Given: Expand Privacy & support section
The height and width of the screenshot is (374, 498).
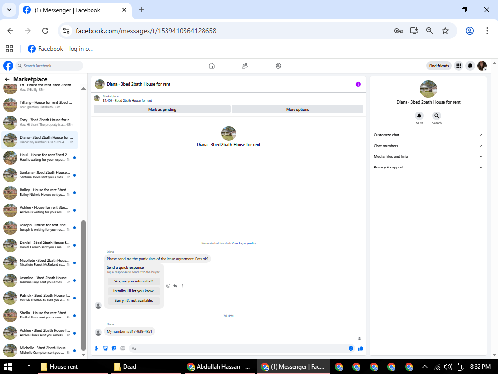Looking at the screenshot, I should point(428,167).
